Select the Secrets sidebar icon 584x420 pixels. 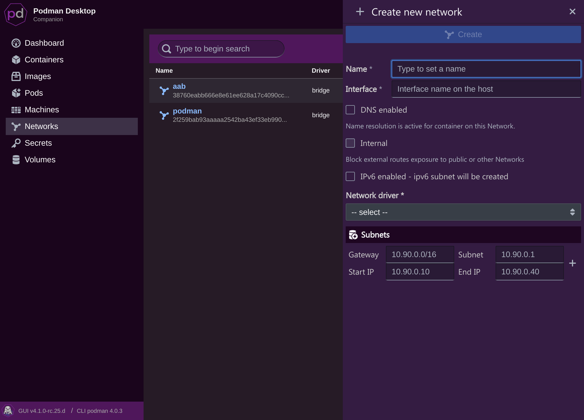16,143
